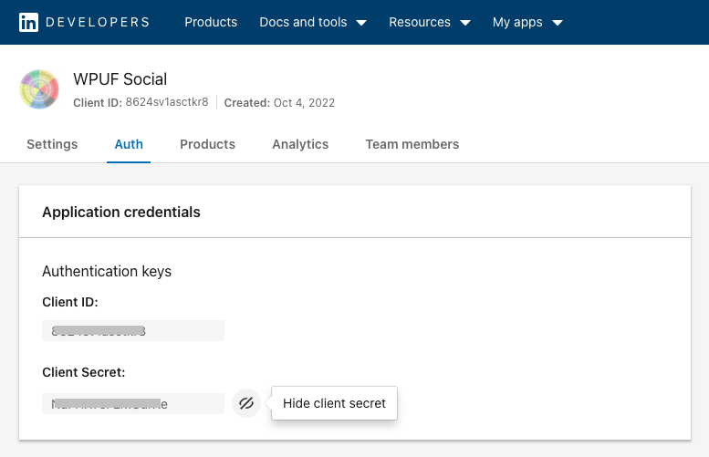Click the Application credentials heading
Image resolution: width=709 pixels, height=457 pixels.
121,212
